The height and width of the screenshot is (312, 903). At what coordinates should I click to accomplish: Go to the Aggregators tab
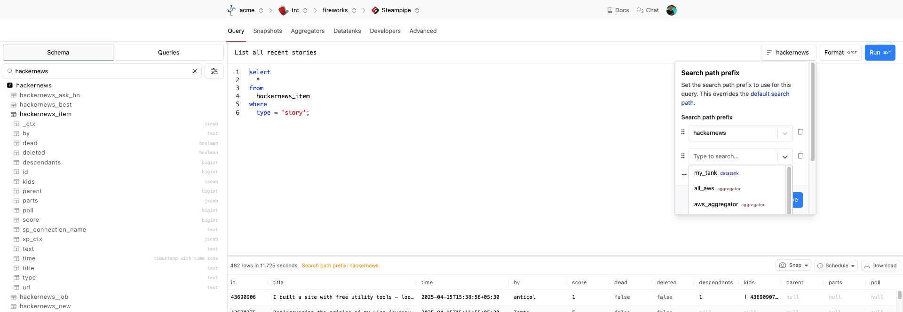click(x=308, y=31)
